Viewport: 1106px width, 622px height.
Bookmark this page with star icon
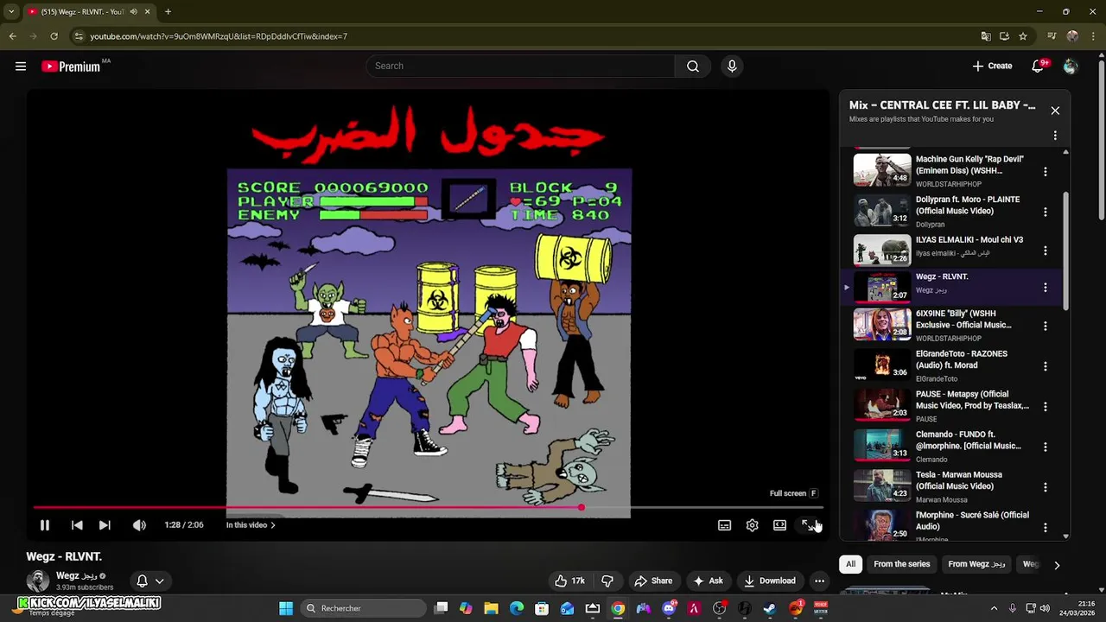pos(1023,36)
